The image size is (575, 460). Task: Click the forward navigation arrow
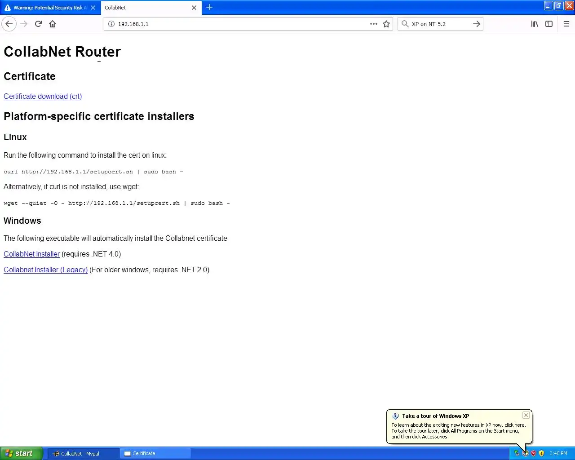pos(24,24)
